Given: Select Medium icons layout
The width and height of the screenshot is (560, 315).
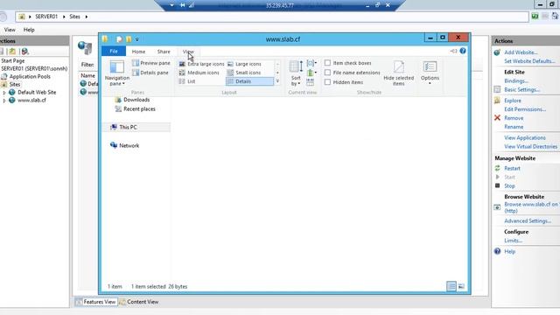Looking at the screenshot, I should 199,73.
